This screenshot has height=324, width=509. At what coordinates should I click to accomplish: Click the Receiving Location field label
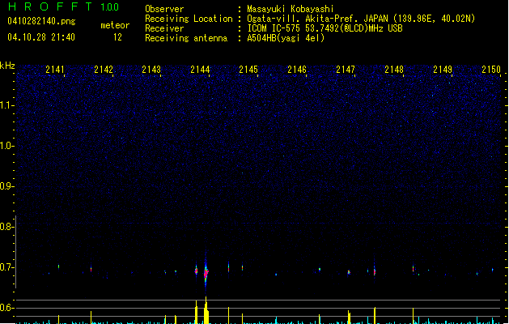(x=189, y=19)
